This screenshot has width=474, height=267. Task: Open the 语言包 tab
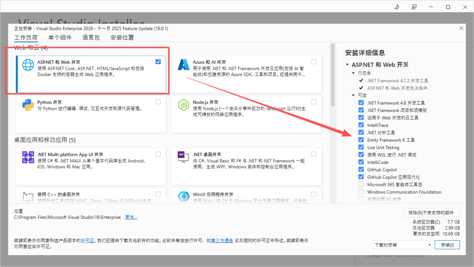[x=90, y=37]
